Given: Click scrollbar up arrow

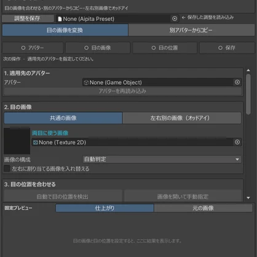Looking at the screenshot, I should [248, 70].
